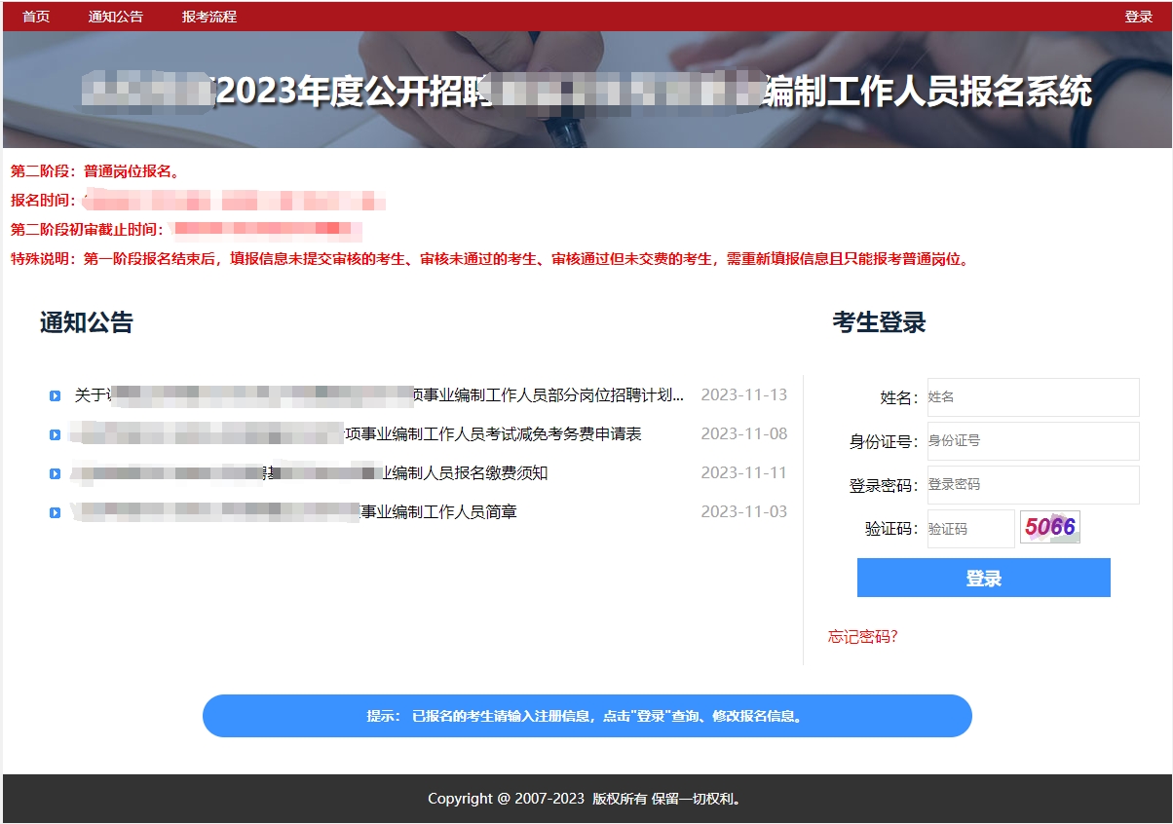The height and width of the screenshot is (824, 1173).
Task: Focus the 验证码 input field
Action: click(971, 529)
